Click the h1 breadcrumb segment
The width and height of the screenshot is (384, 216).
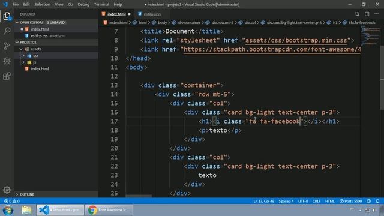tap(335, 23)
